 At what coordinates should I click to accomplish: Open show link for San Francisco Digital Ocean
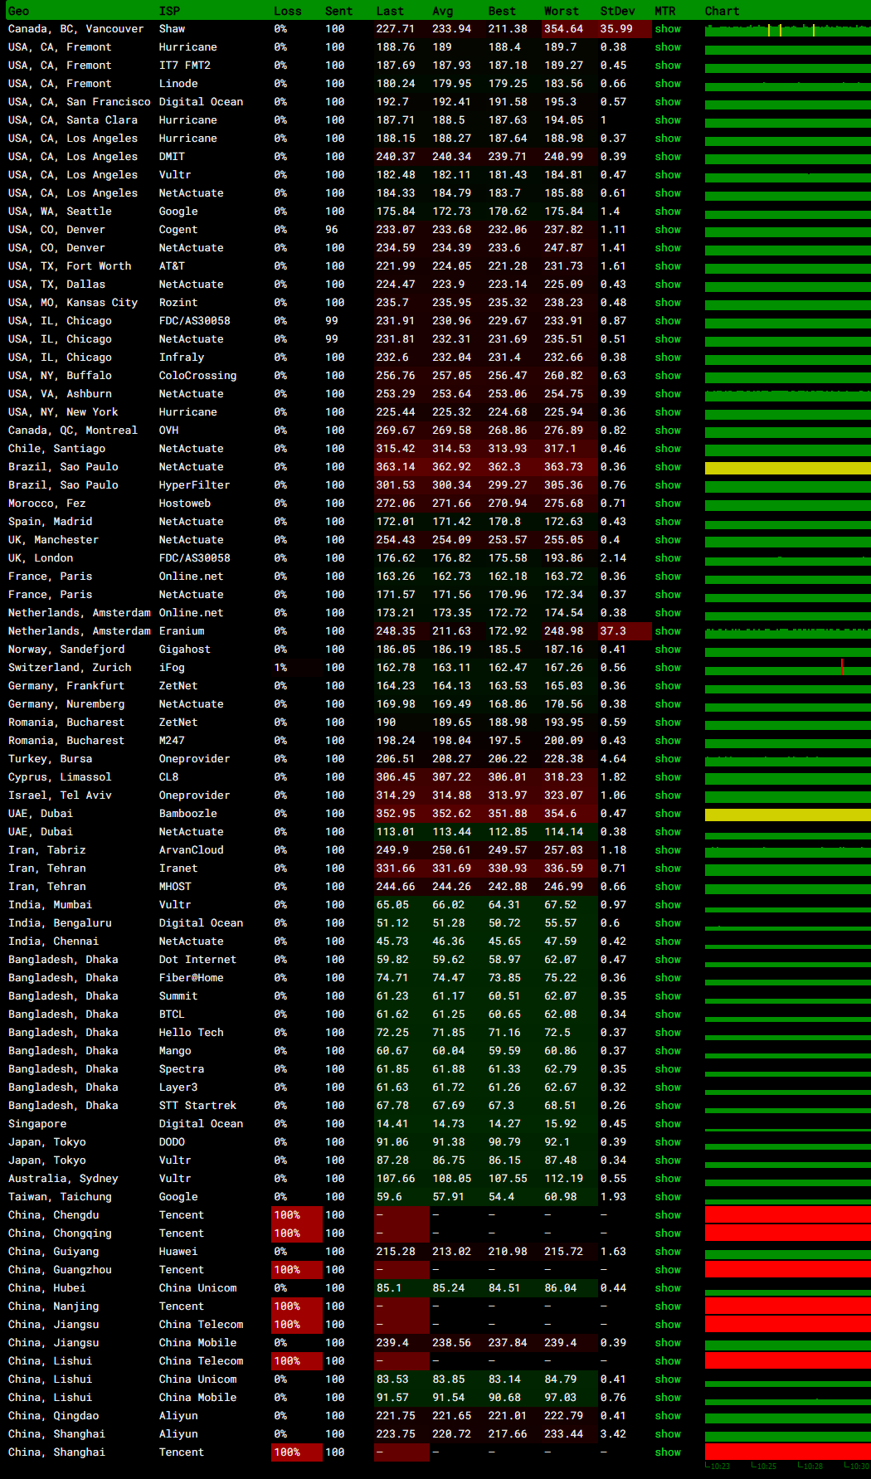(667, 102)
